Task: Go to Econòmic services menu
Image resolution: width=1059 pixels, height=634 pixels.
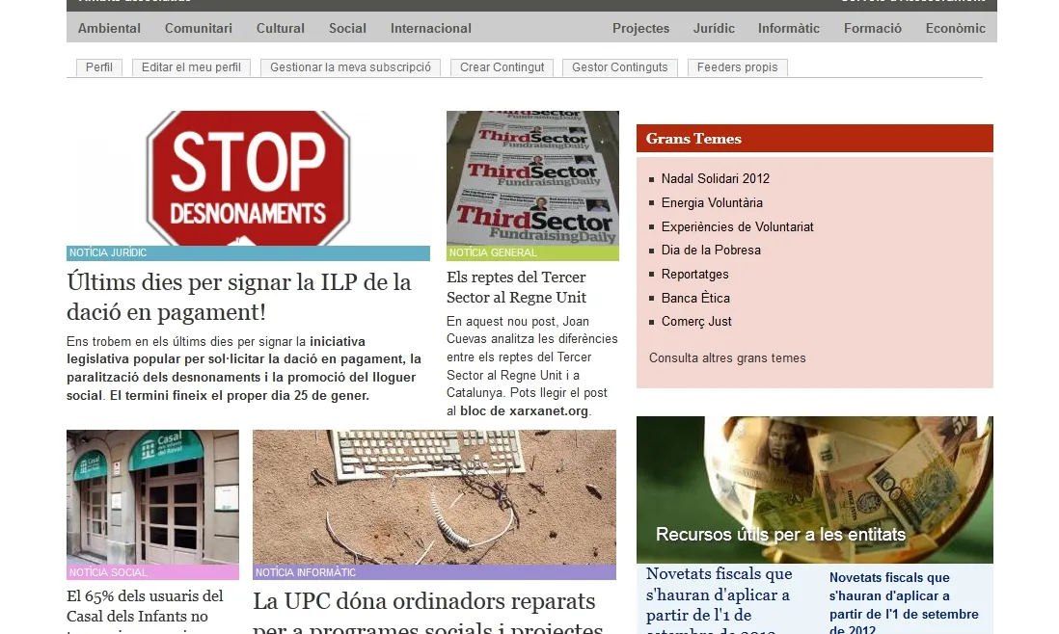Action: (x=956, y=28)
